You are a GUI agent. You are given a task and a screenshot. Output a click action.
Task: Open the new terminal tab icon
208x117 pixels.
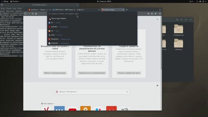(x=2, y=5)
